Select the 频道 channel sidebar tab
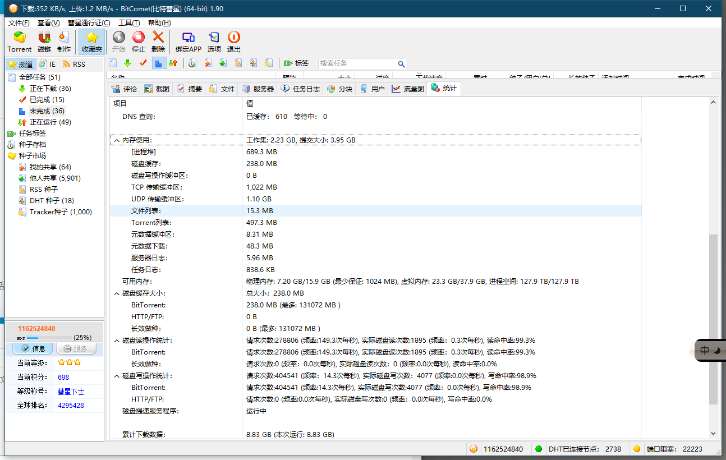 [21, 64]
